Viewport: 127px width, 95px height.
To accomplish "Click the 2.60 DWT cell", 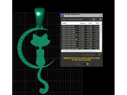I will (91, 49).
